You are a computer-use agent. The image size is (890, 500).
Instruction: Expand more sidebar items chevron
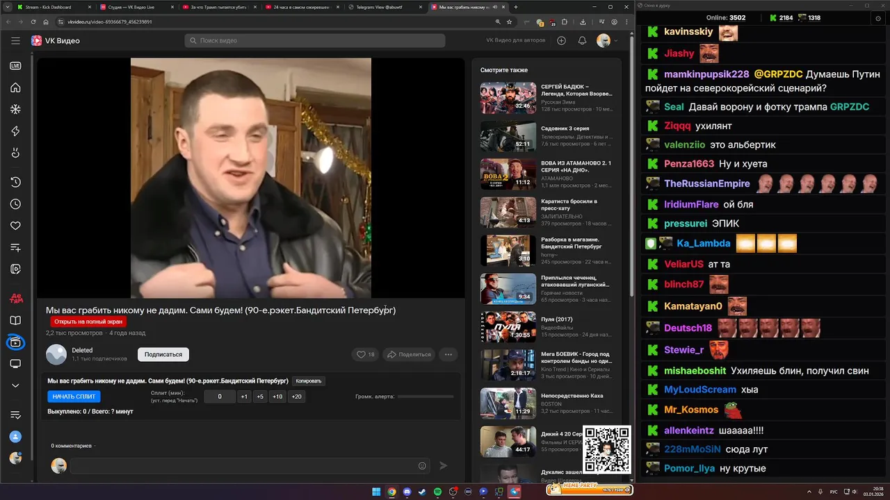(15, 385)
